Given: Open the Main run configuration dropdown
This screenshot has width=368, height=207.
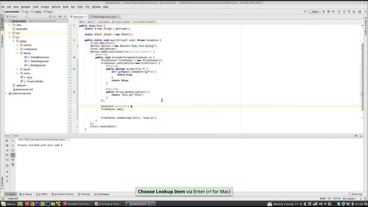Looking at the screenshot, I should [x=315, y=11].
